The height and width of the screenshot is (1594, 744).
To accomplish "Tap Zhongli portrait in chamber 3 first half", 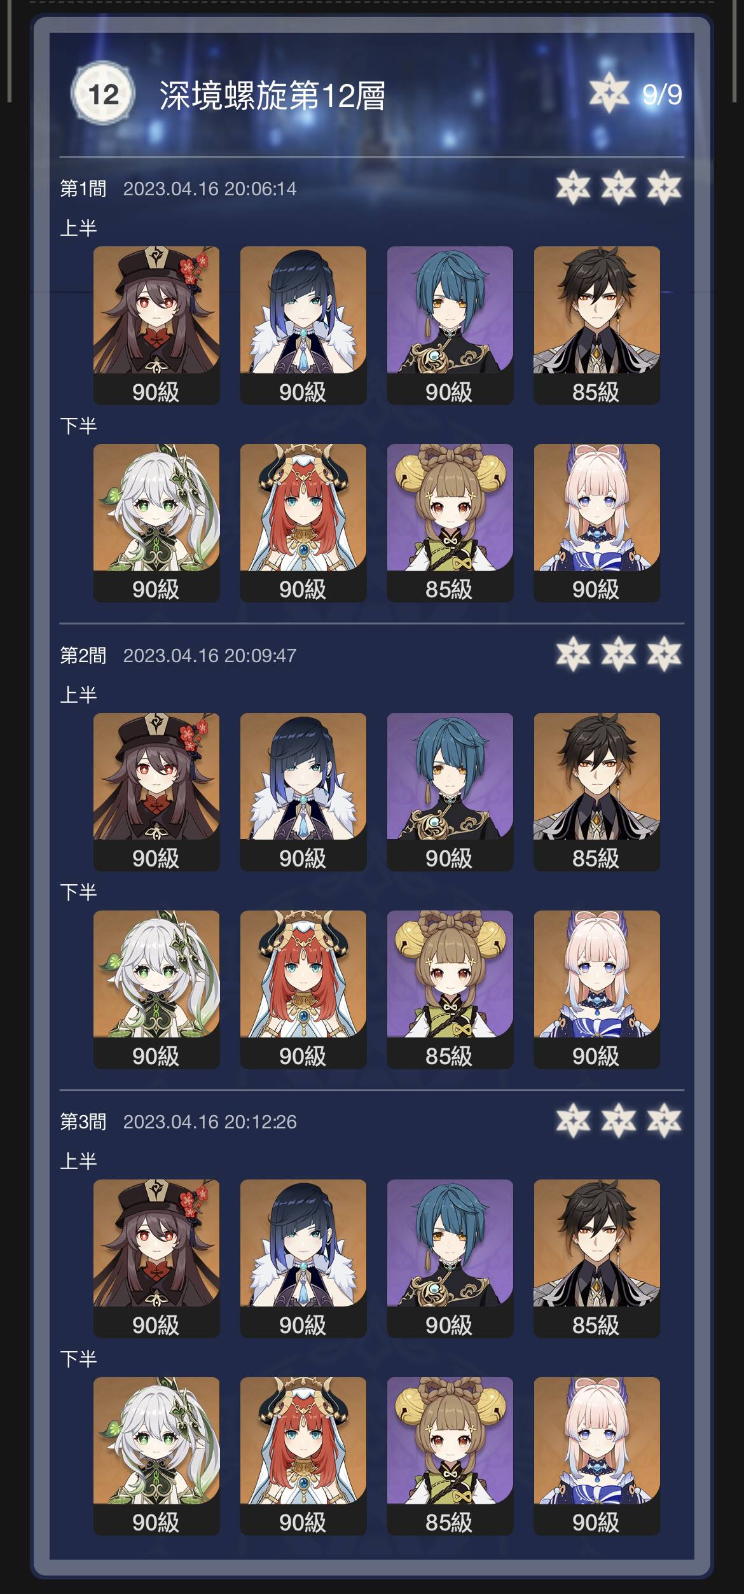I will pyautogui.click(x=596, y=1258).
